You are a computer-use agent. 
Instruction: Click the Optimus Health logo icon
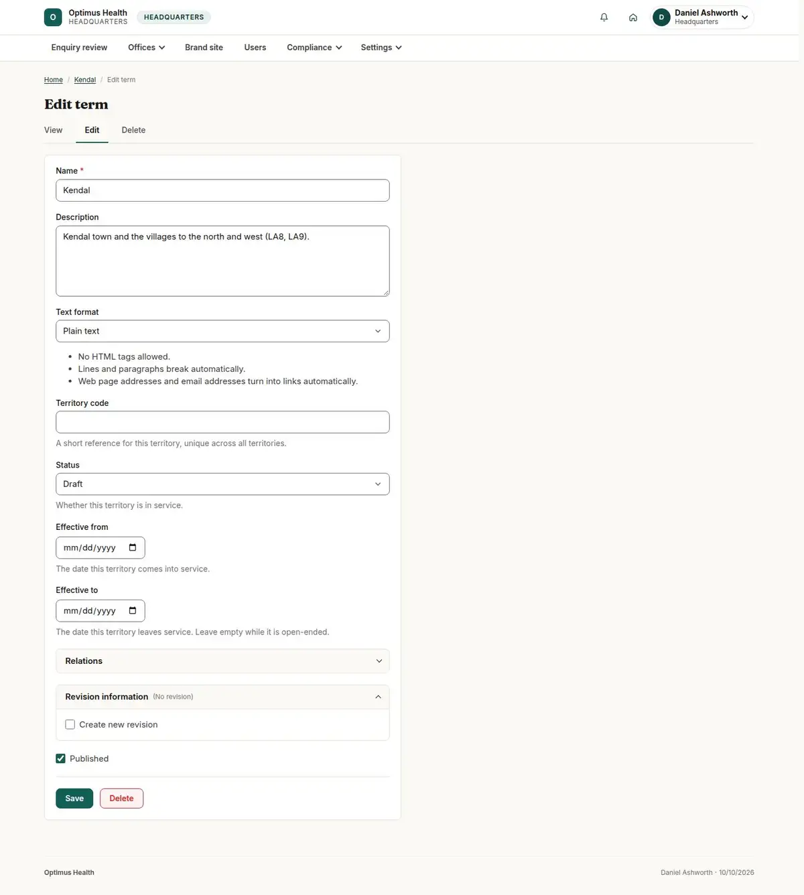click(x=53, y=17)
